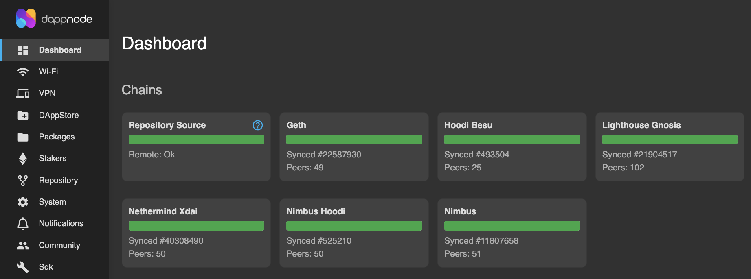Click the Stakers Ethereum diamond icon
Image resolution: width=751 pixels, height=279 pixels.
[x=23, y=159]
